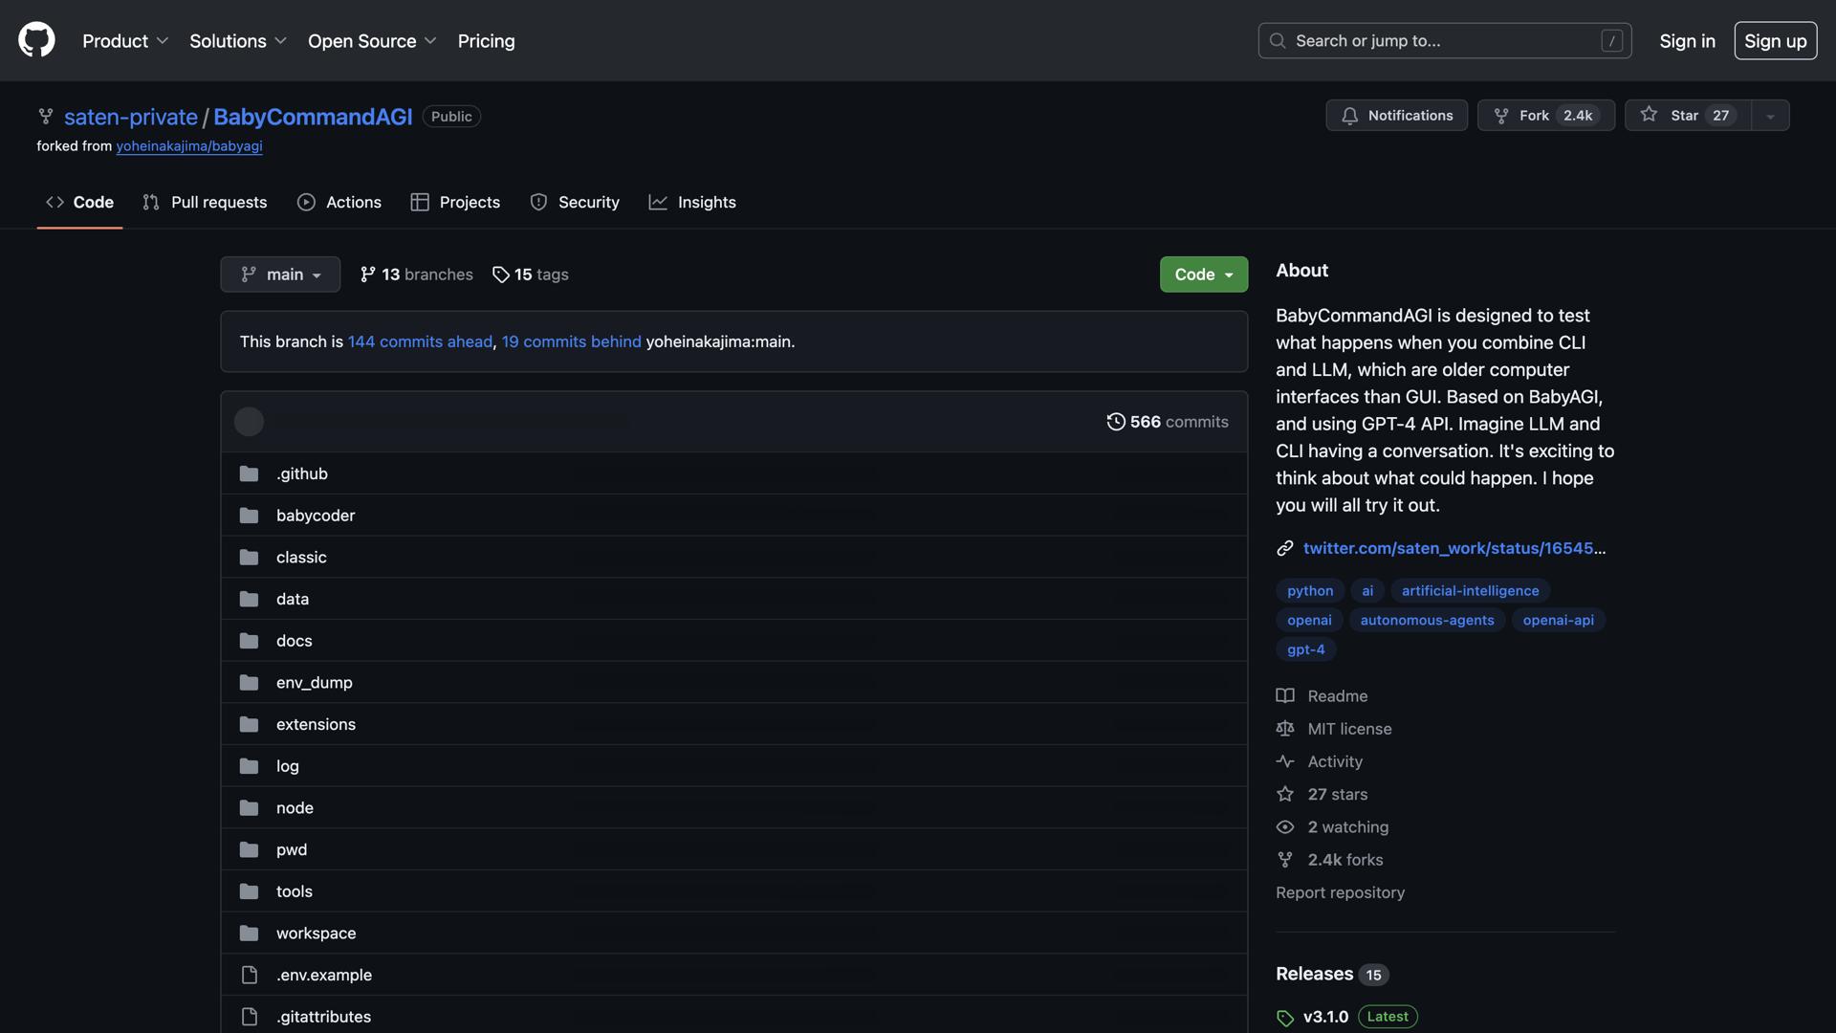
Task: Open the Product menu
Action: click(x=125, y=41)
